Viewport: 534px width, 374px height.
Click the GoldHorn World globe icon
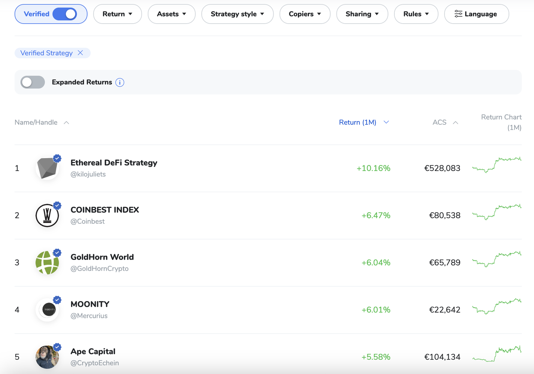(47, 263)
